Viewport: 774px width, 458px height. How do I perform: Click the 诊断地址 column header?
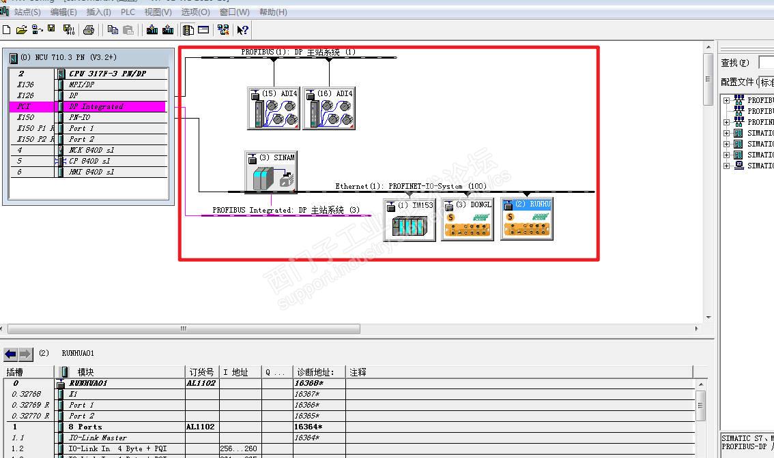click(319, 372)
